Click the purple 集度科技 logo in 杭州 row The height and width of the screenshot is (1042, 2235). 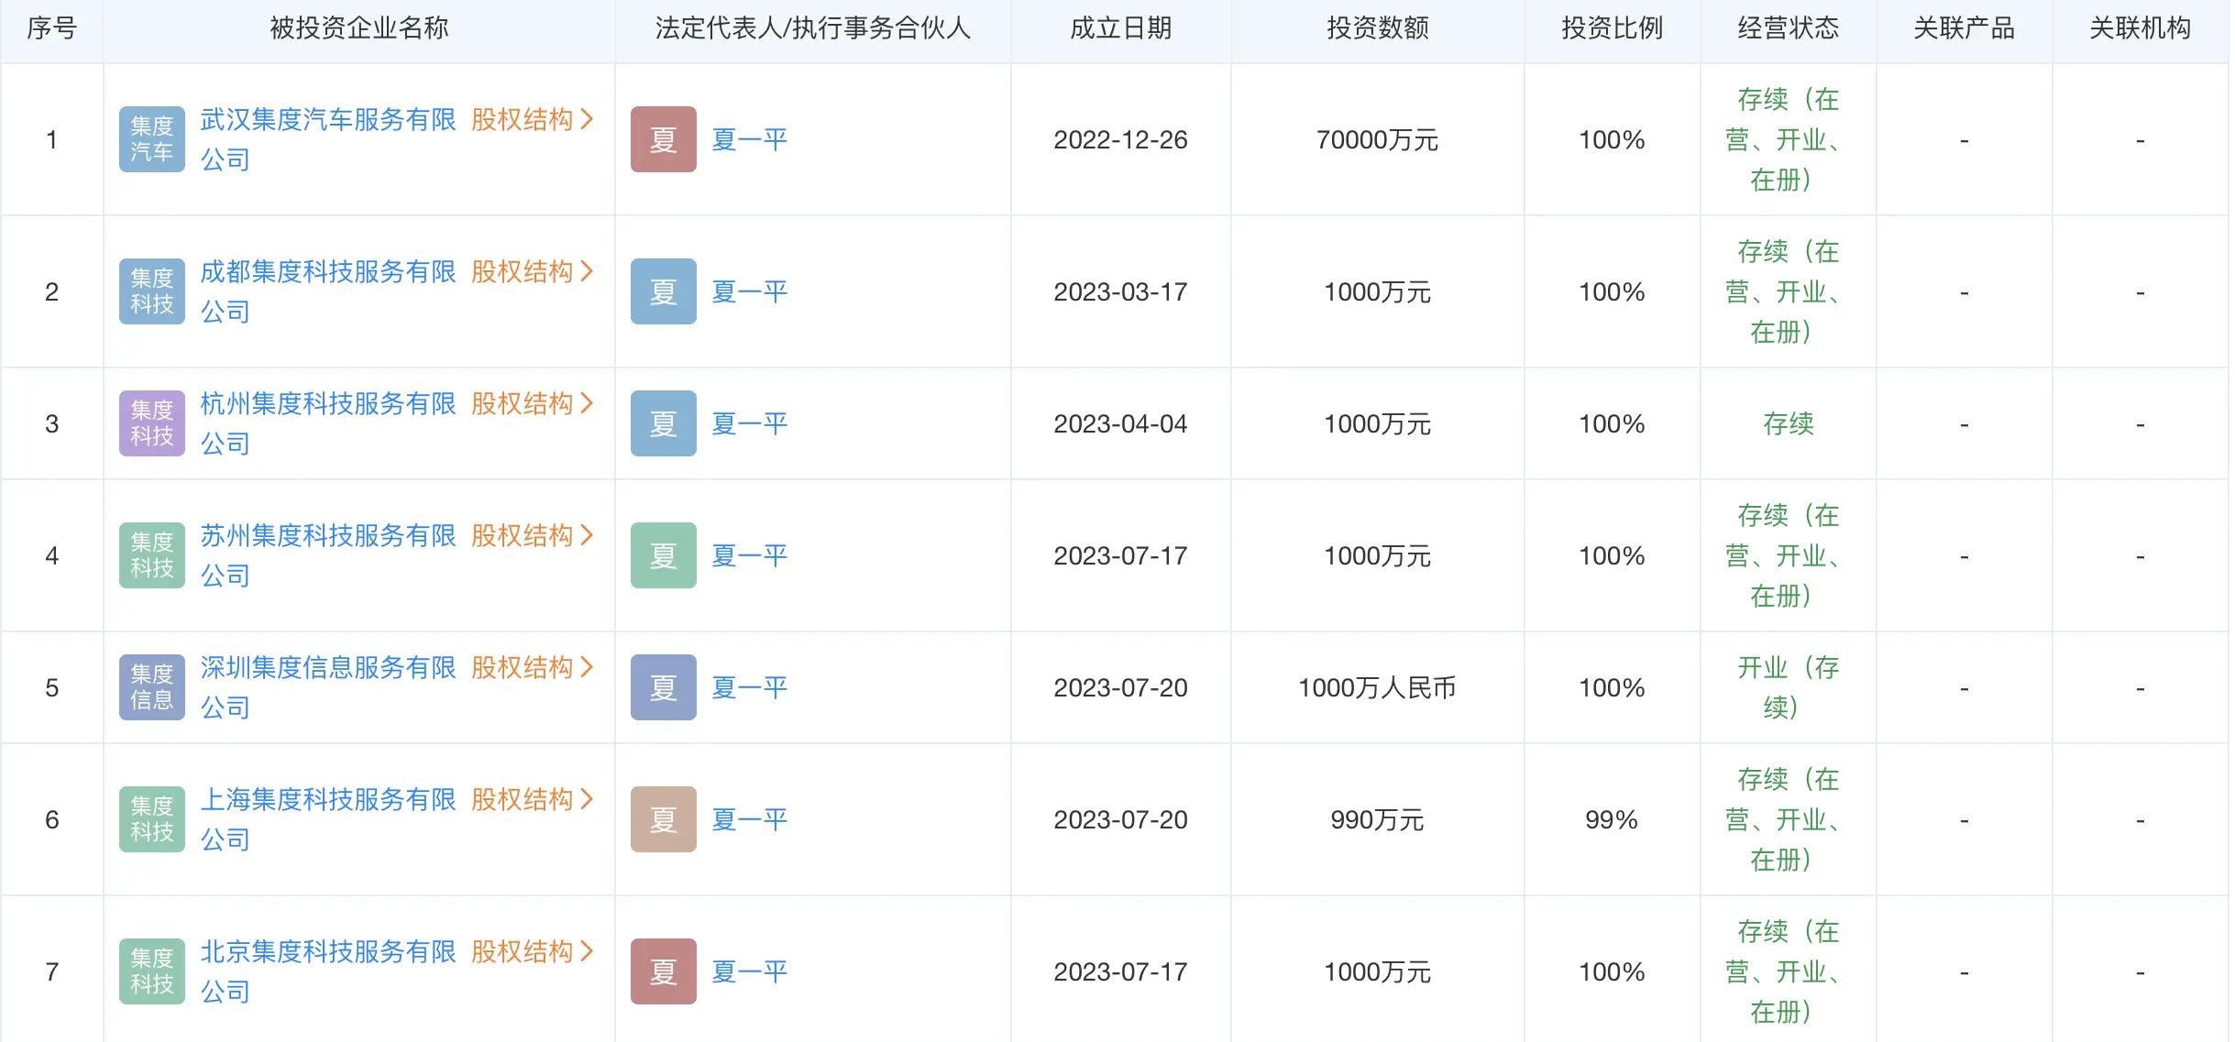(152, 423)
